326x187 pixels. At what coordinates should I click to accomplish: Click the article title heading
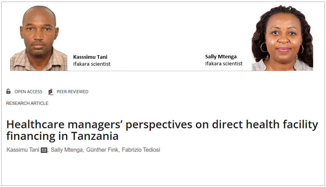[x=162, y=130]
